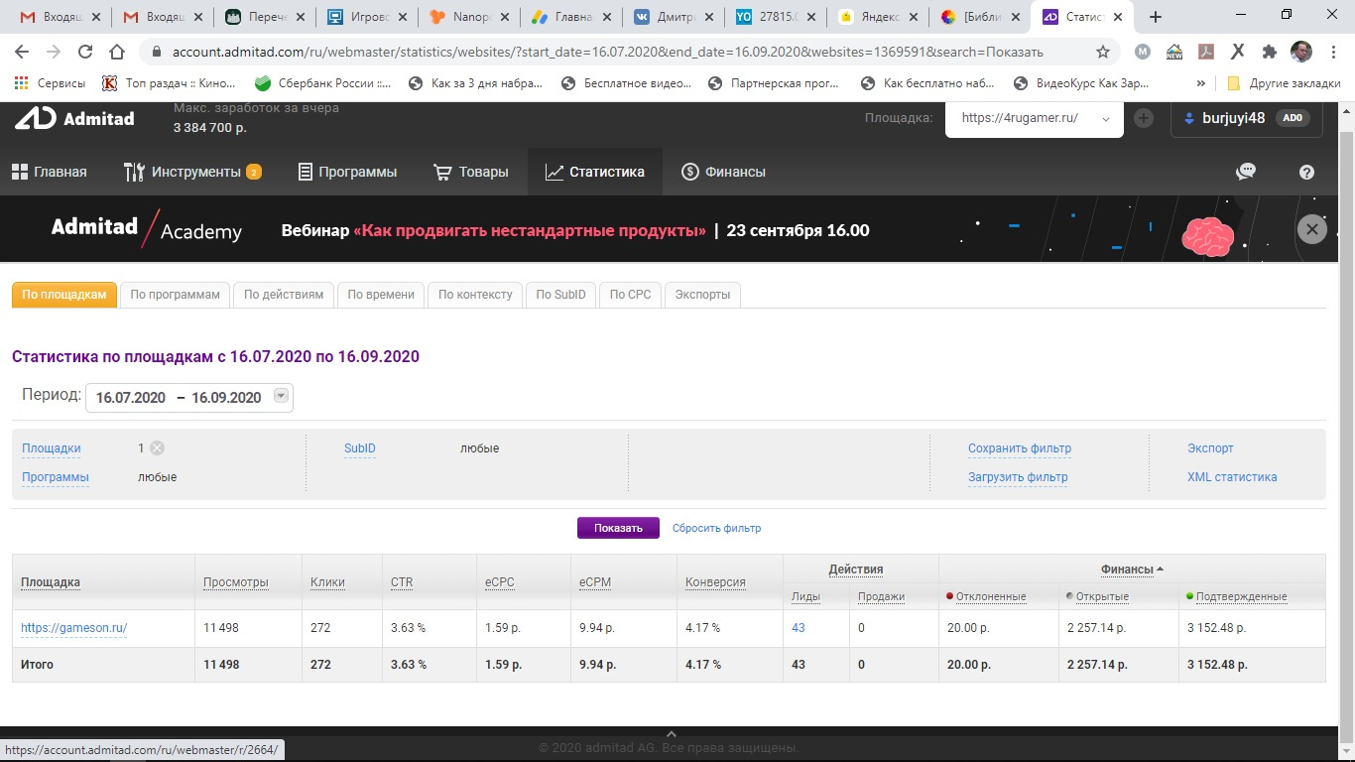Open the burjuyi48 account menu

coord(1248,118)
